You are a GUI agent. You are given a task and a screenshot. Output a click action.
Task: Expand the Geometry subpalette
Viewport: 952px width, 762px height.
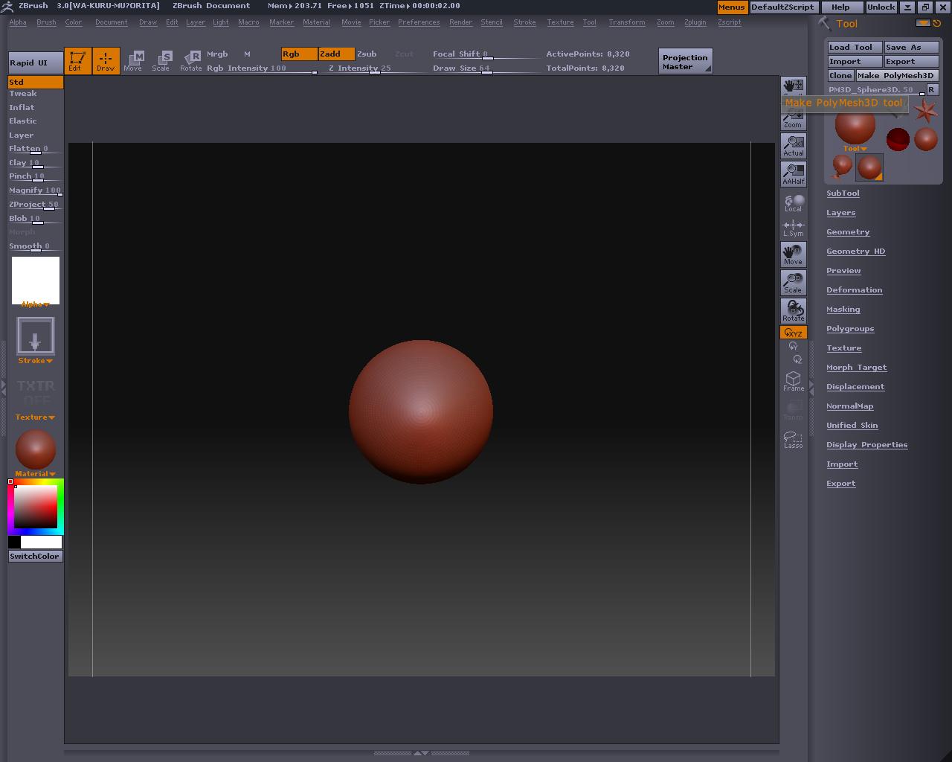click(848, 232)
